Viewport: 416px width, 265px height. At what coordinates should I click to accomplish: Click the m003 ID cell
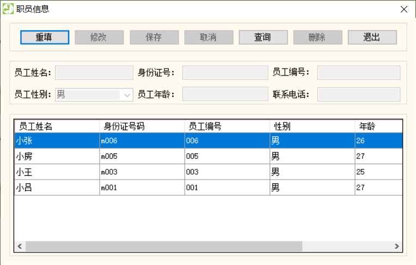click(142, 172)
